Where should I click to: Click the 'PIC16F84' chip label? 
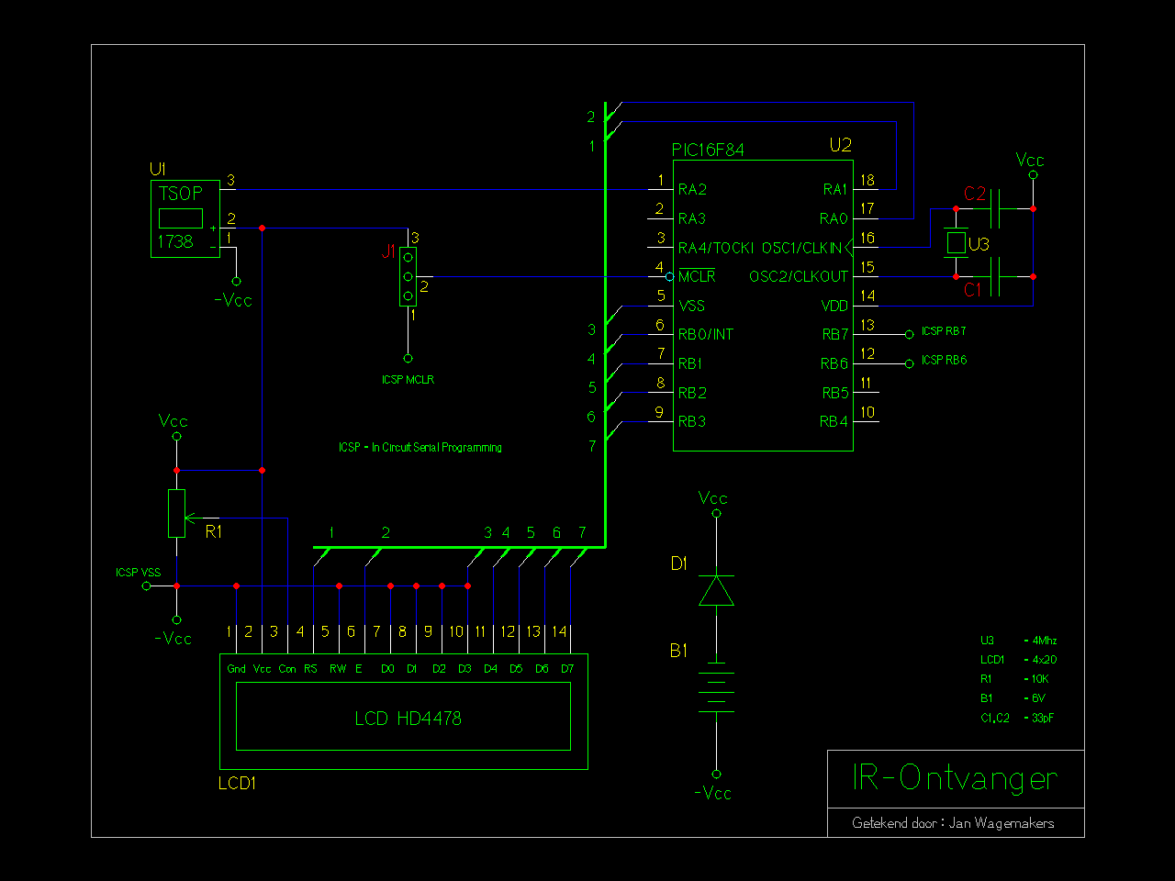708,150
